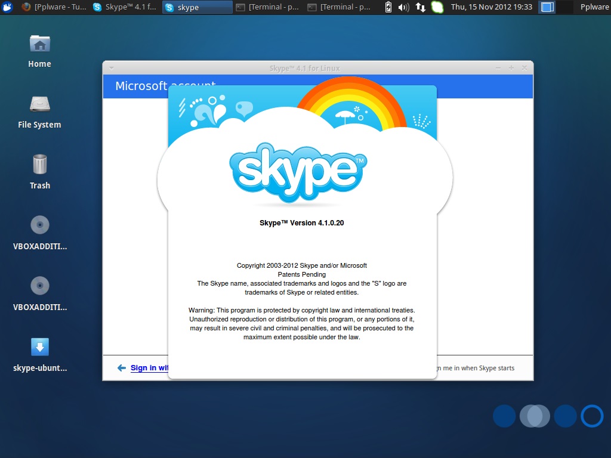Screen dimensions: 611x458
Task: Close the Skype 4.1 for Linux window
Action: (x=524, y=68)
